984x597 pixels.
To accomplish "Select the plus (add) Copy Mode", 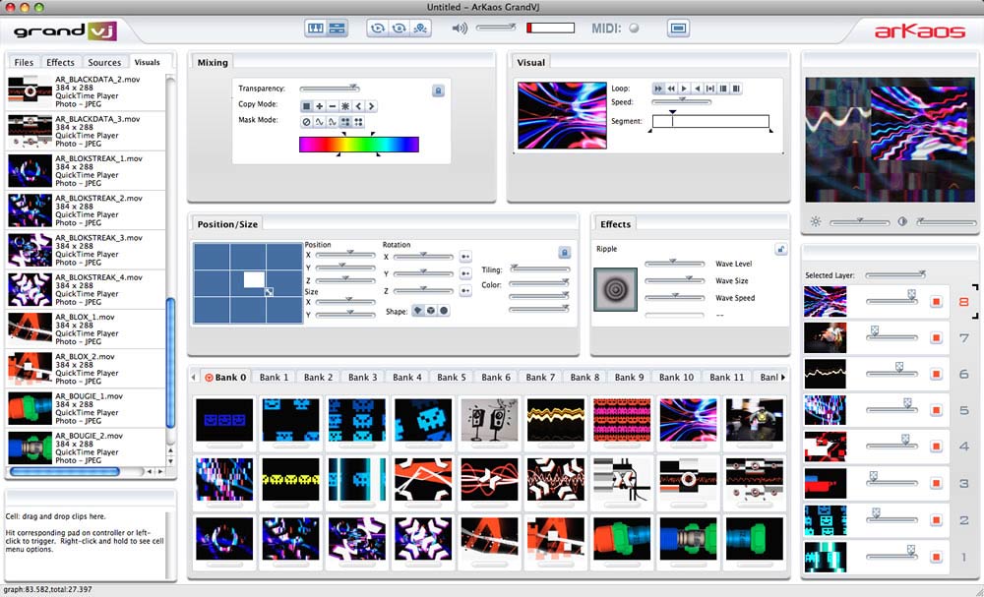I will click(x=320, y=106).
